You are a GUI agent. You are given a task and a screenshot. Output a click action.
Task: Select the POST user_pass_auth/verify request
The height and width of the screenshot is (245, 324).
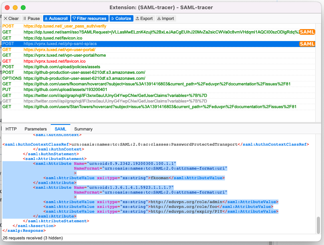click(80, 26)
